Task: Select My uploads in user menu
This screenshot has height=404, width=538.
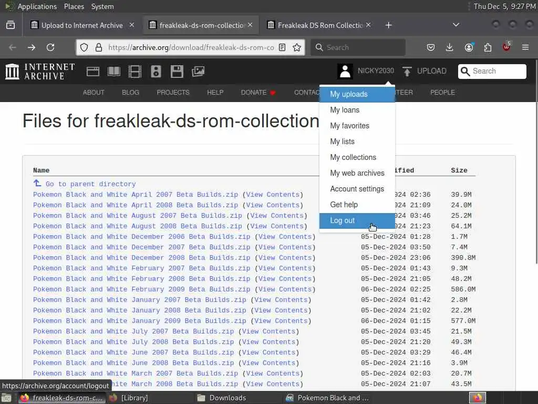Action: coord(357,94)
